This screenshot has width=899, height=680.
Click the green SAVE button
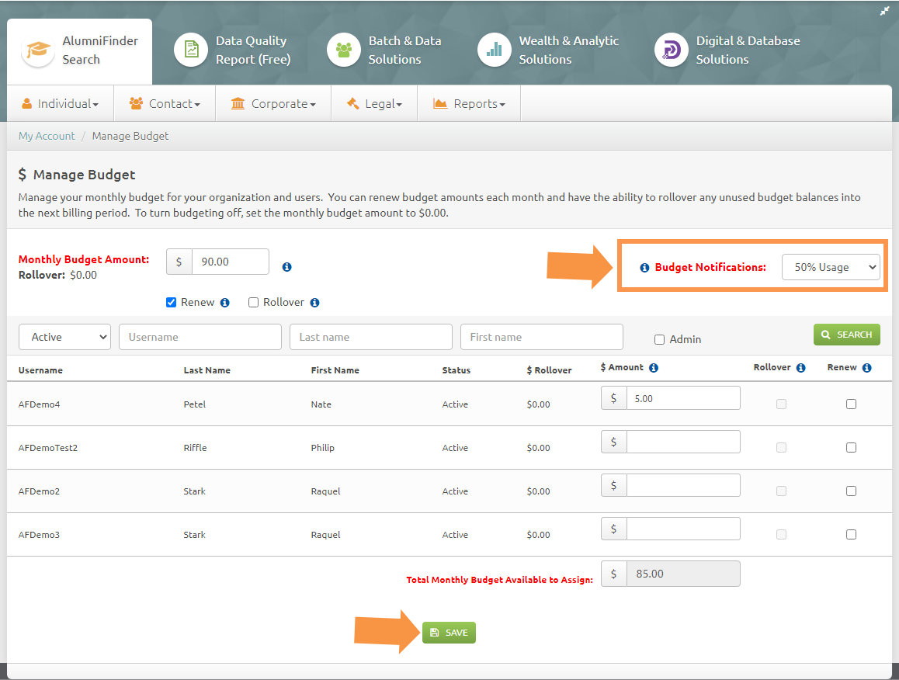[x=449, y=633]
